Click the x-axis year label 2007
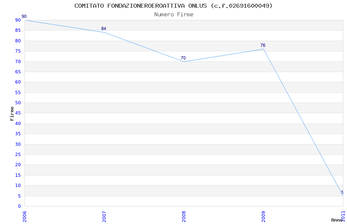347x224 pixels. 104,217
